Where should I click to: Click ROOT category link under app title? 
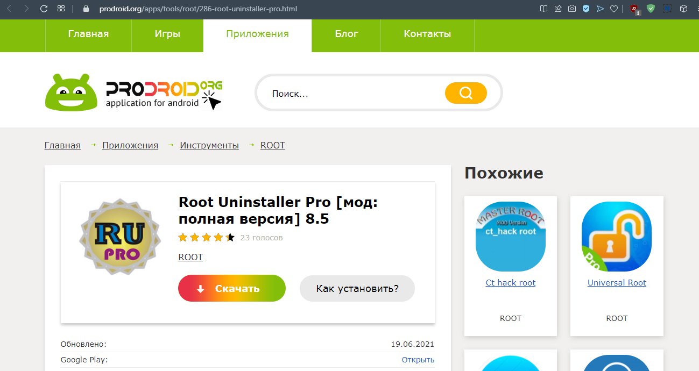190,257
